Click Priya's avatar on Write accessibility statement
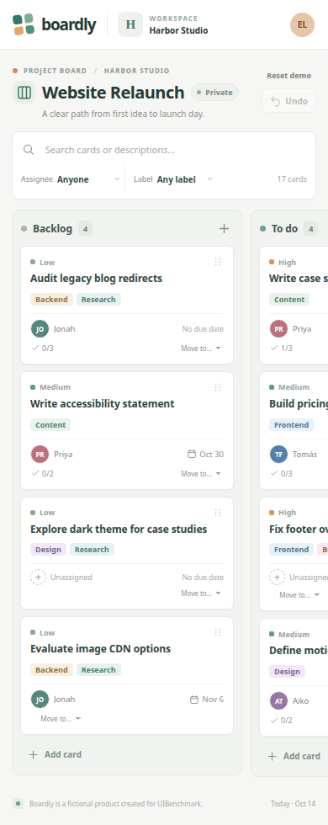328x825 pixels. pyautogui.click(x=40, y=454)
